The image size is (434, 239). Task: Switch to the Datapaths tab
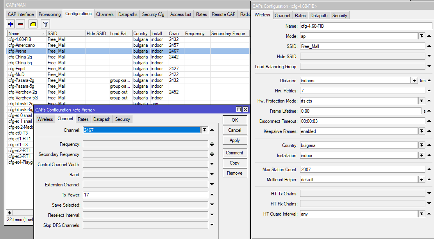tap(128, 14)
